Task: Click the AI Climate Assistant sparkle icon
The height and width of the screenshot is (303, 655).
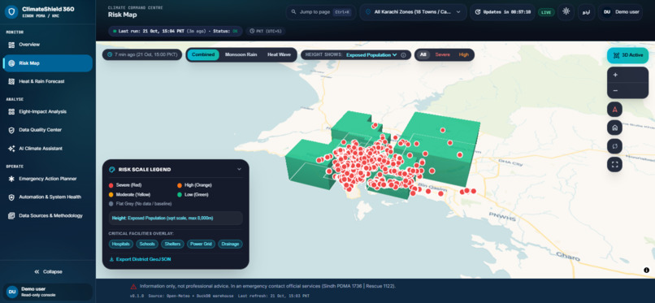Action: (11, 148)
